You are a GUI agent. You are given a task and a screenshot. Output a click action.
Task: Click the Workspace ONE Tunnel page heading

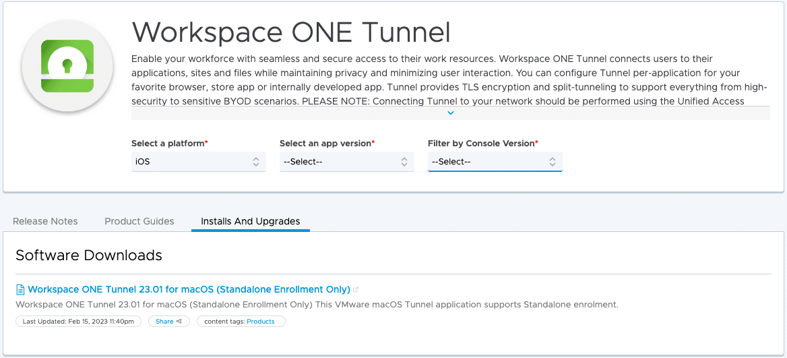[291, 32]
